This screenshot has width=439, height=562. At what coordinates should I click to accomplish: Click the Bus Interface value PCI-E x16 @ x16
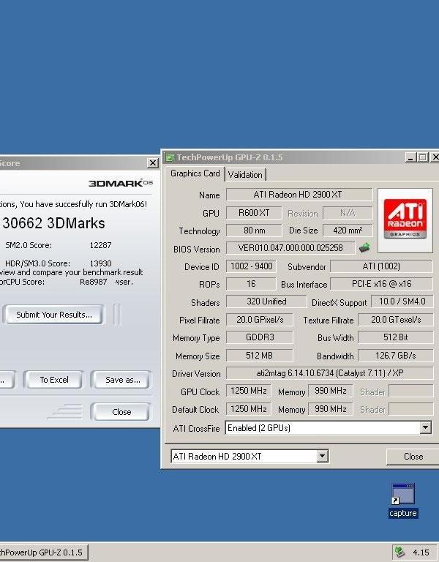pyautogui.click(x=381, y=284)
